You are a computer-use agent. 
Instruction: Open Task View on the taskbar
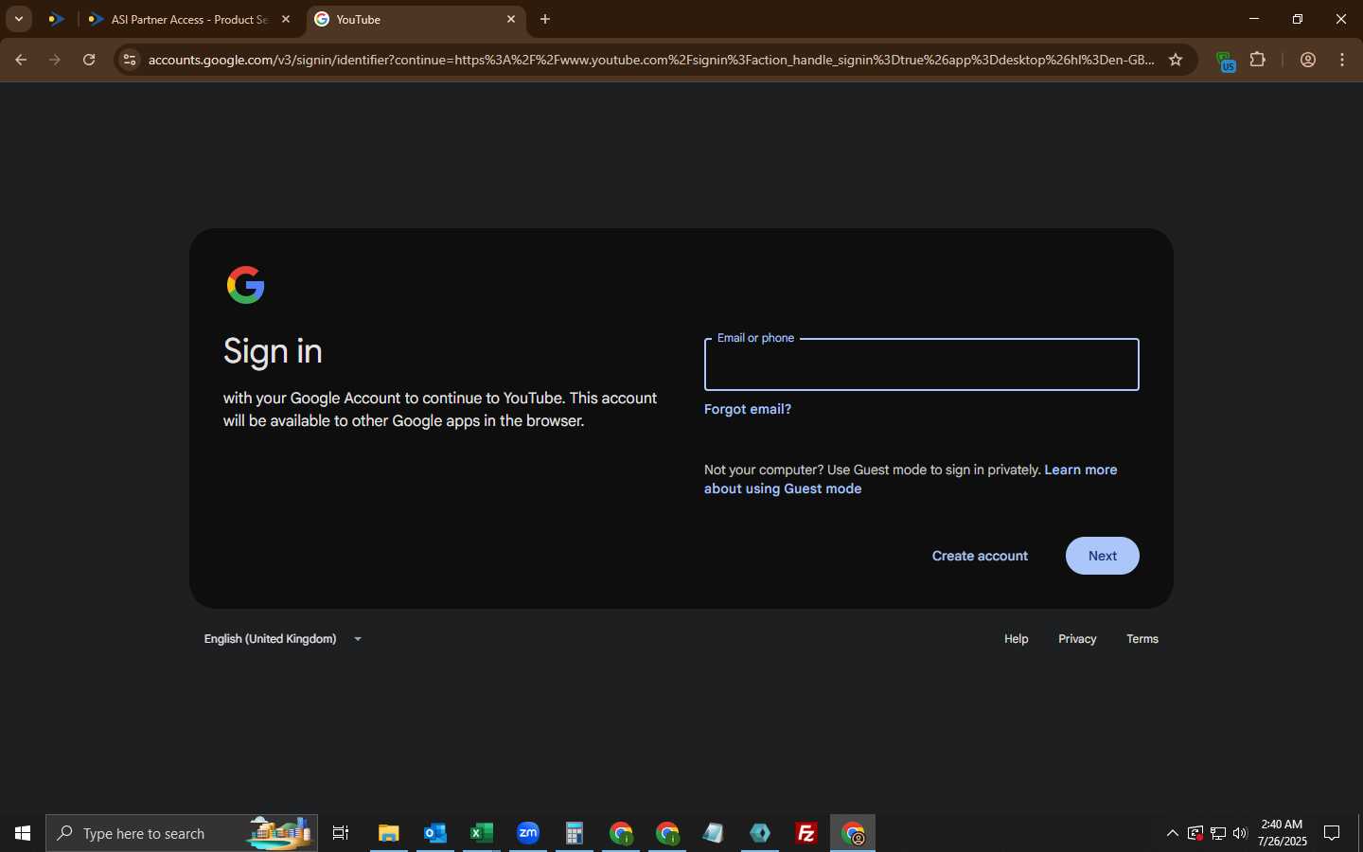pos(341,833)
